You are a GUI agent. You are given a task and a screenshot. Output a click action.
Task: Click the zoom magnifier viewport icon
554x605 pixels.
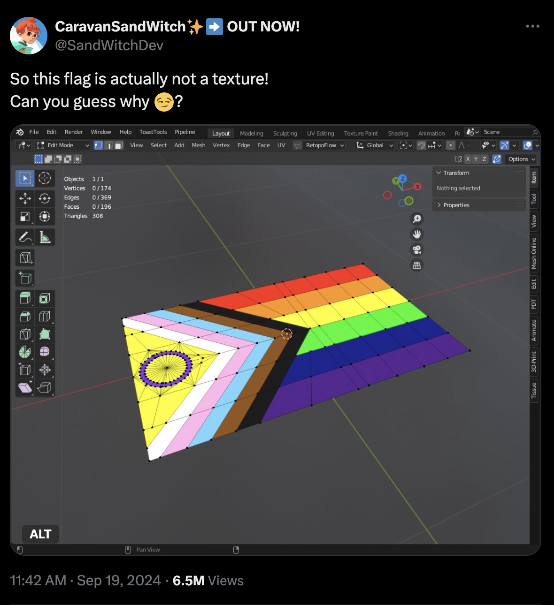coord(417,219)
